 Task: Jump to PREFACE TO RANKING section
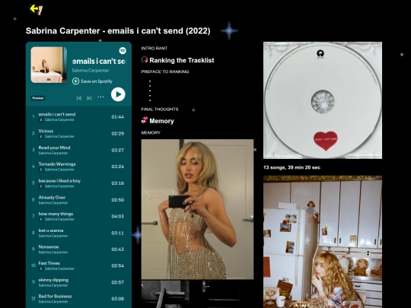pyautogui.click(x=165, y=71)
